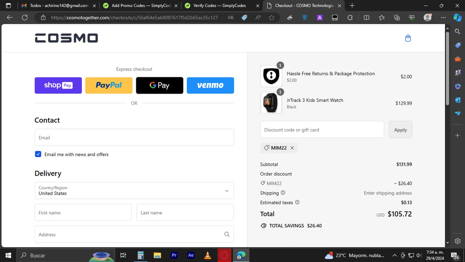The height and width of the screenshot is (262, 465).
Task: Open File Explorer from taskbar
Action: click(157, 255)
